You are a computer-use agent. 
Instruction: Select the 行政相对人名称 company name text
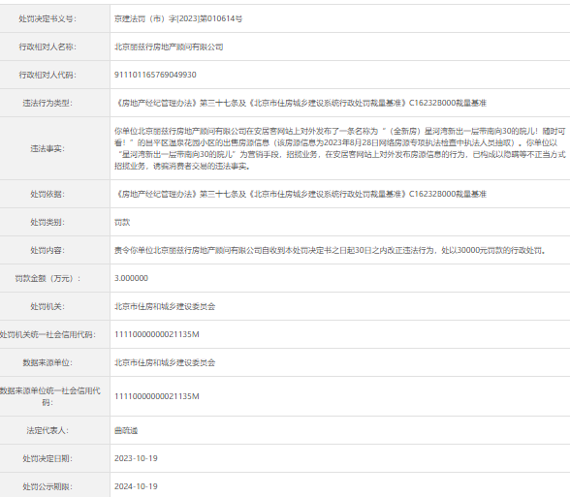point(169,47)
